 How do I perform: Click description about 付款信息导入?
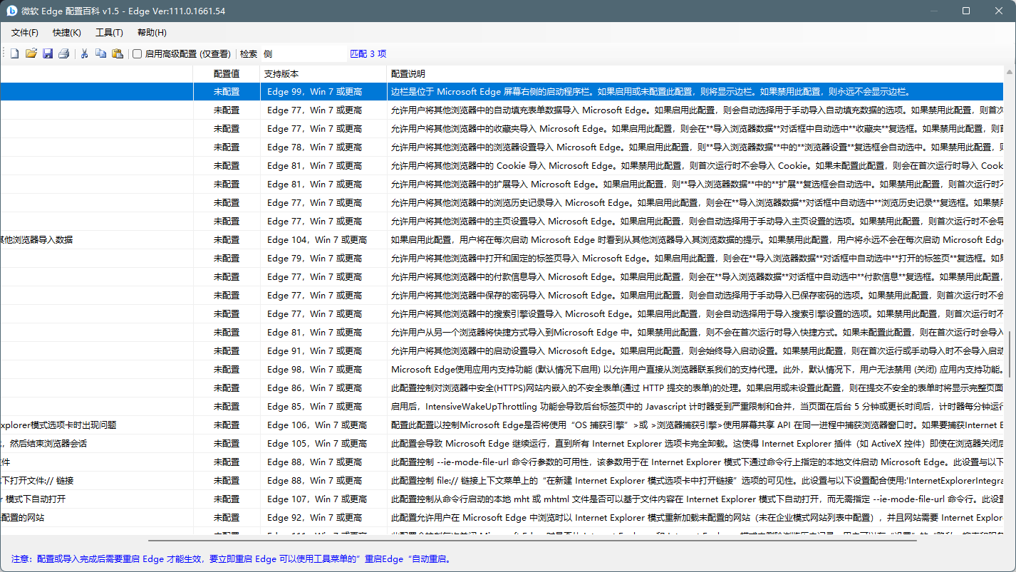696,277
